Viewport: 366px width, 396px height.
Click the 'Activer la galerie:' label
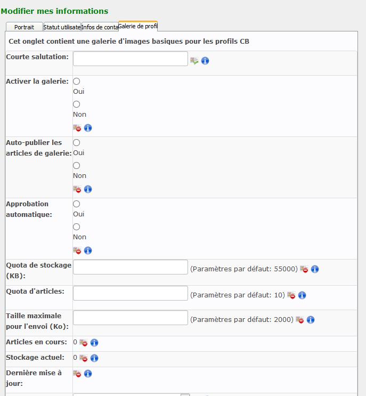point(37,82)
